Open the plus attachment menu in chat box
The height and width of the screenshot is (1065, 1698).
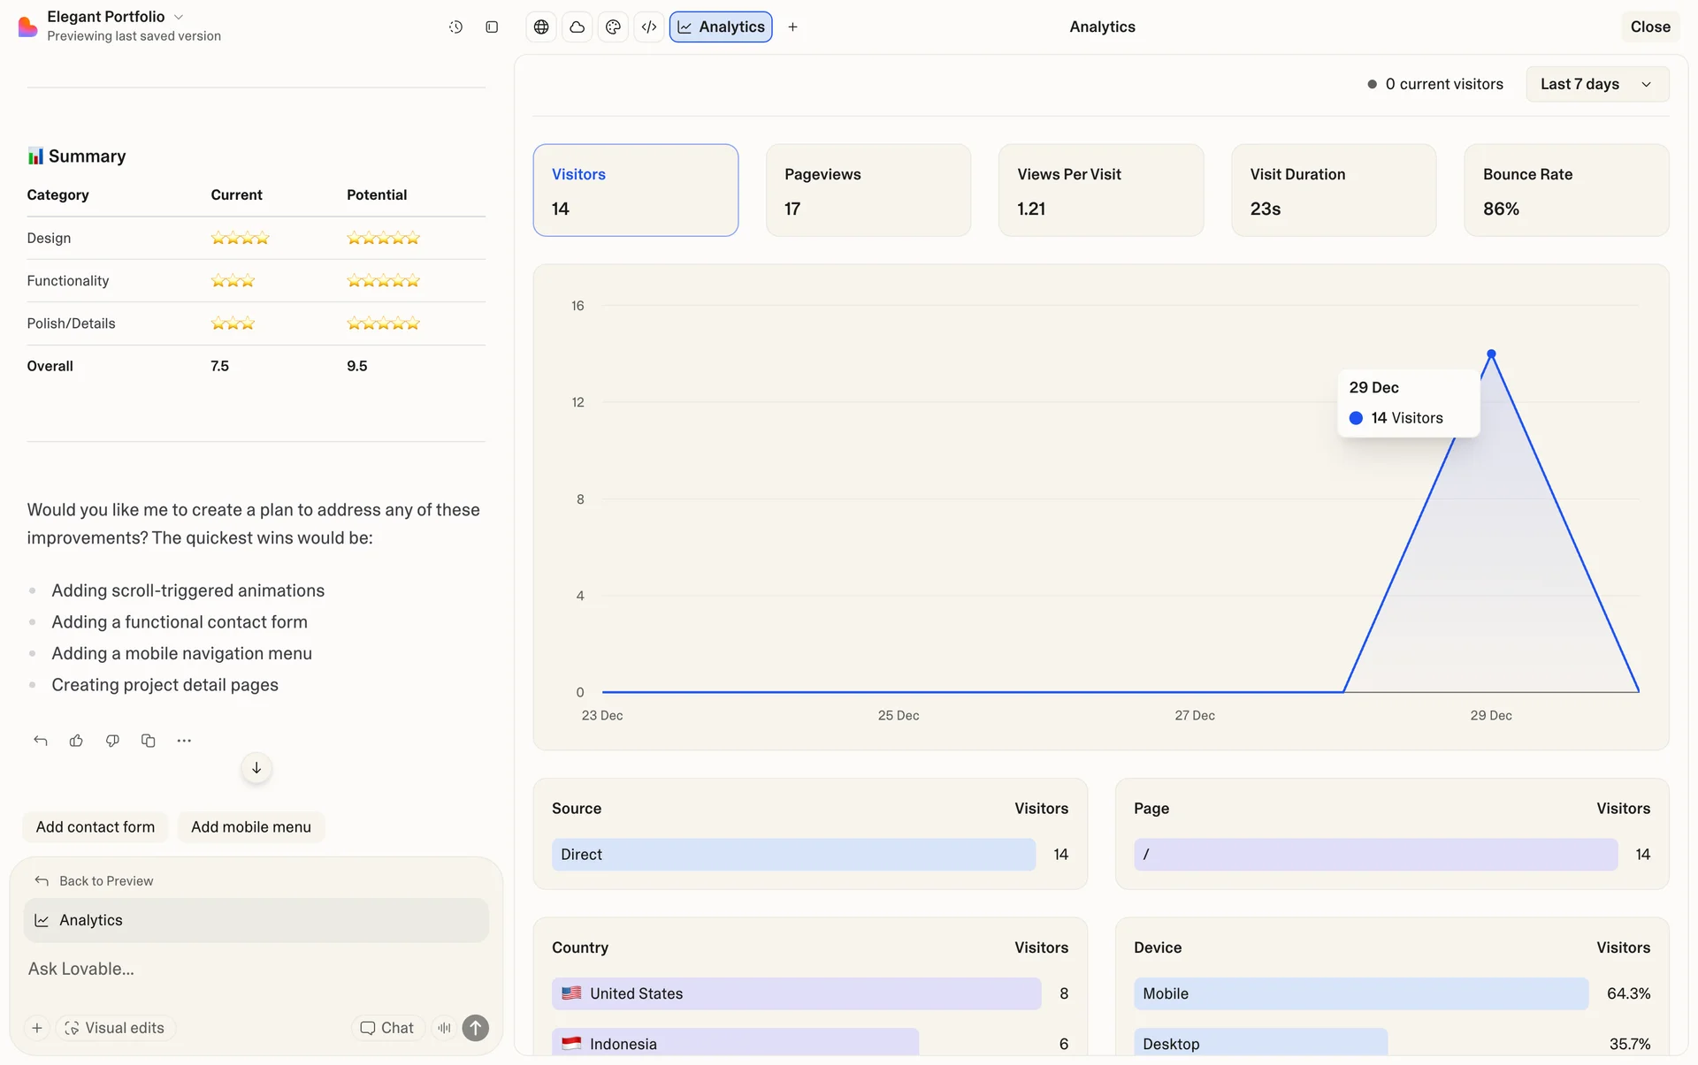point(37,1028)
